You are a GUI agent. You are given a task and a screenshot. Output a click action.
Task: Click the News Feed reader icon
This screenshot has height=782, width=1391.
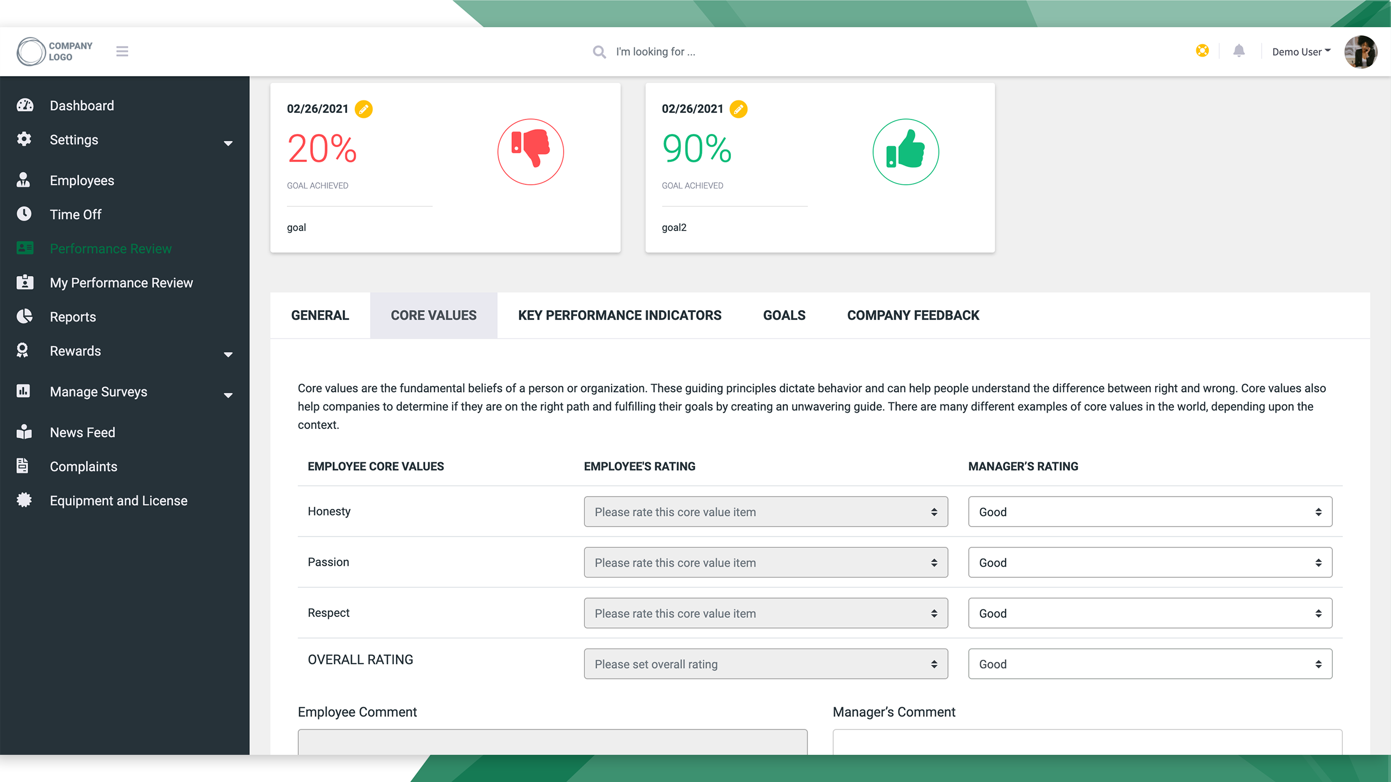click(24, 432)
